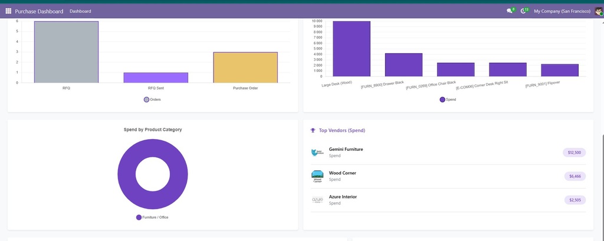Toggle the Spend legend swatch

(x=442, y=100)
